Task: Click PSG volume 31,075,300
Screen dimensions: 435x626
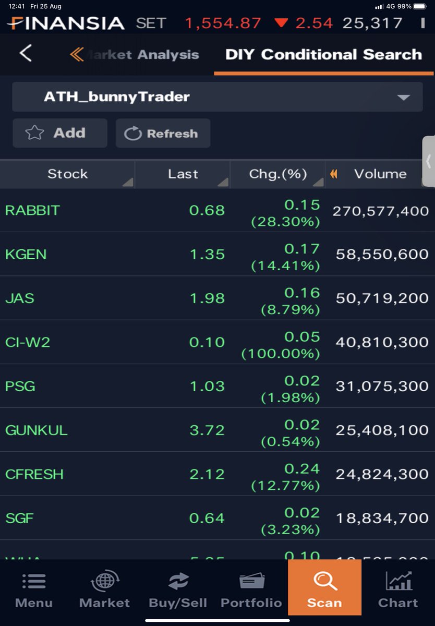Action: [382, 386]
